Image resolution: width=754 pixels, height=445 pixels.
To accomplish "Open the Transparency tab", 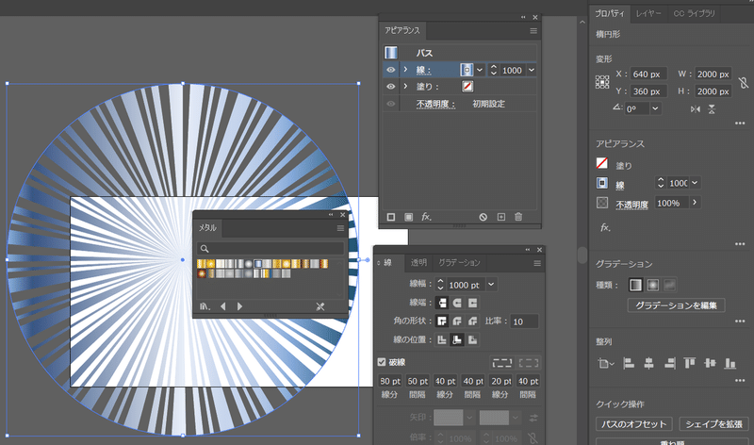I will (418, 263).
